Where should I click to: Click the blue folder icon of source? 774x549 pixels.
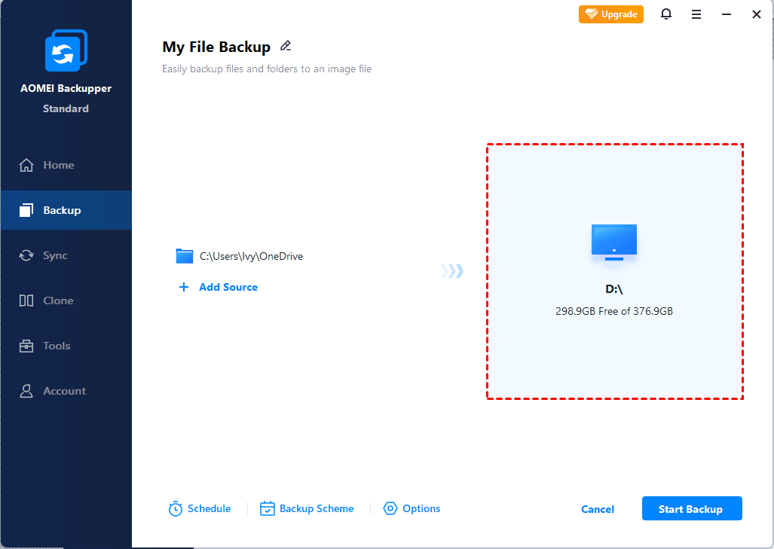click(x=185, y=256)
